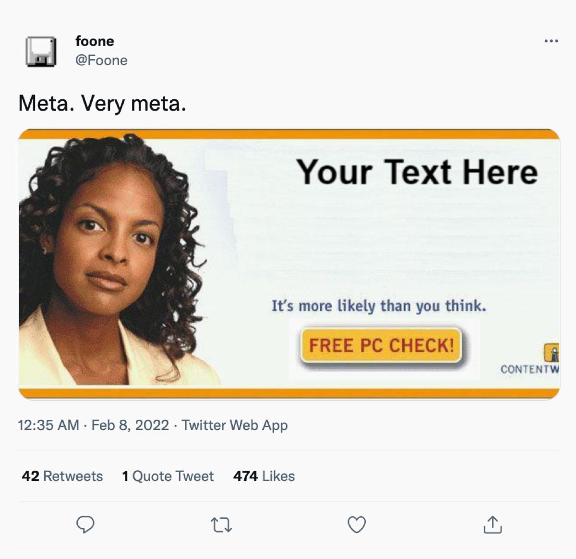Click the "Meta. Very meta." tweet text
The height and width of the screenshot is (559, 576).
pos(102,103)
